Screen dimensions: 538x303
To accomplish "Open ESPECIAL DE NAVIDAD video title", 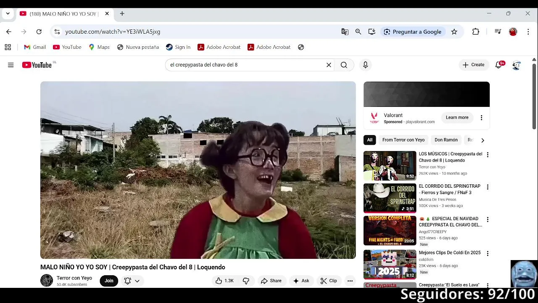I will click(450, 222).
